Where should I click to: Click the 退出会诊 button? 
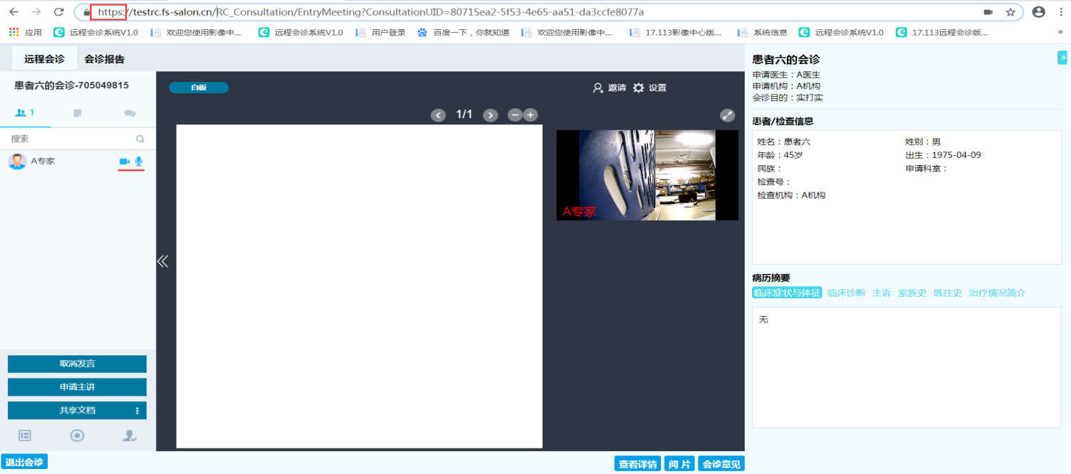tap(24, 462)
